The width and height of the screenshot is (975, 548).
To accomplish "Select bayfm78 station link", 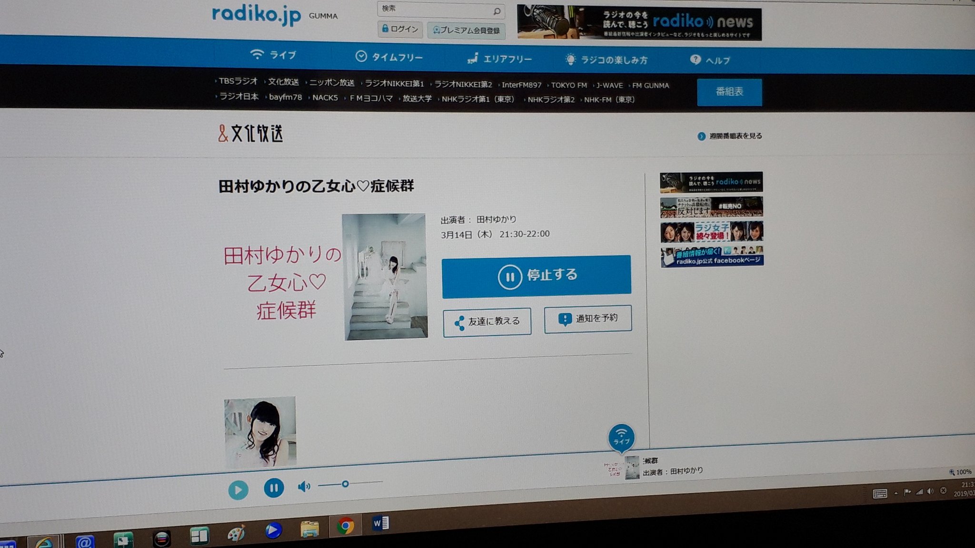I will point(285,97).
